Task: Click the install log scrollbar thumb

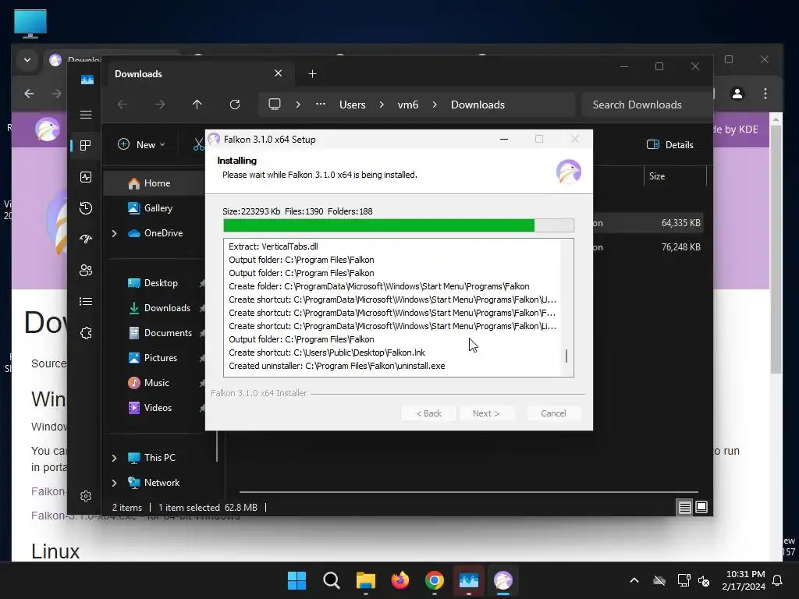Action: (566, 356)
